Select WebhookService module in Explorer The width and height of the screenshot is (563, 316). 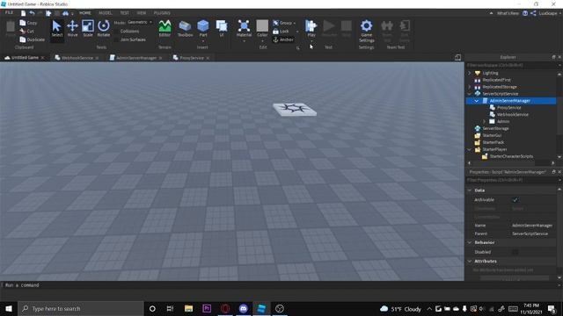pyautogui.click(x=512, y=115)
